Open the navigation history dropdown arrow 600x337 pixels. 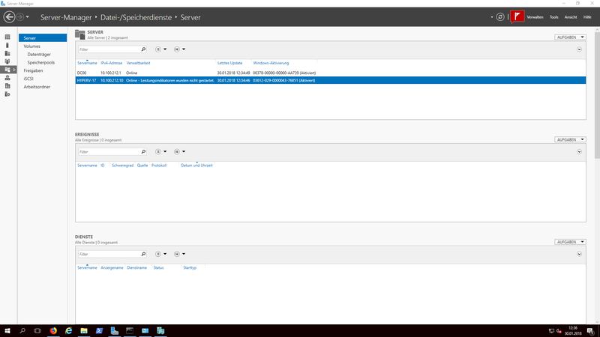[x=28, y=17]
